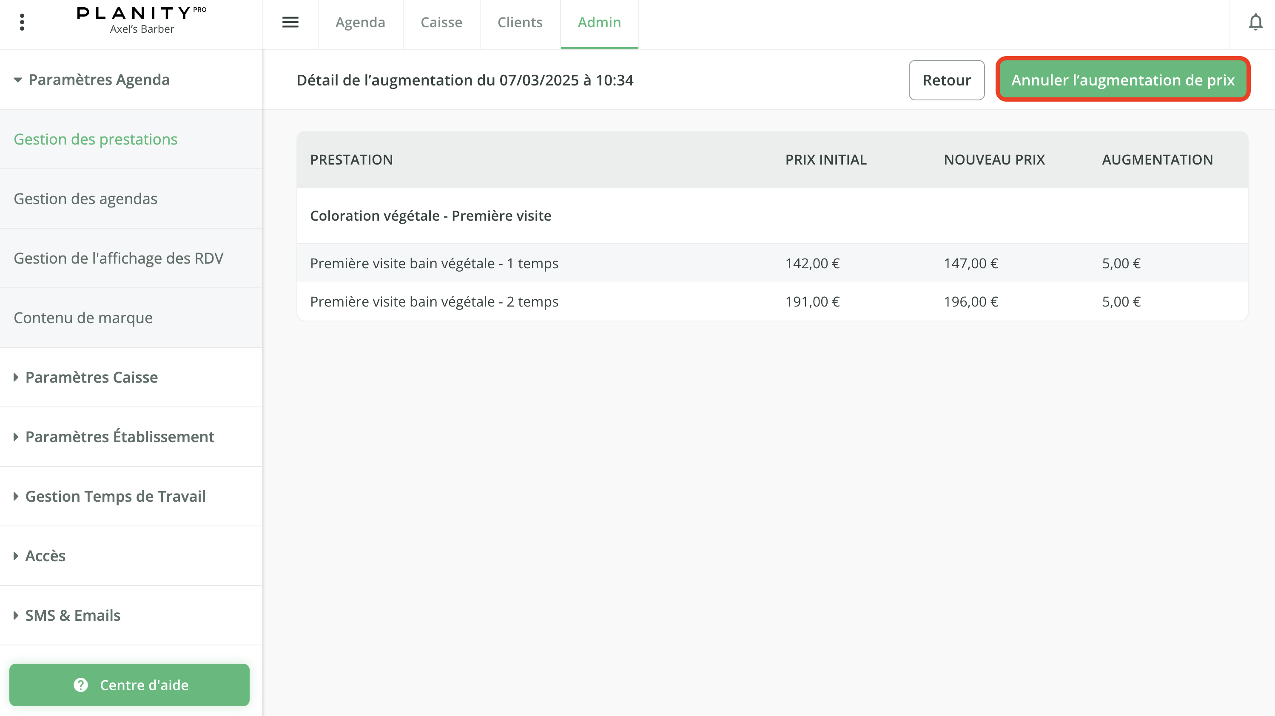Expand Gestion Temps de Travail section
The image size is (1275, 716).
(115, 496)
